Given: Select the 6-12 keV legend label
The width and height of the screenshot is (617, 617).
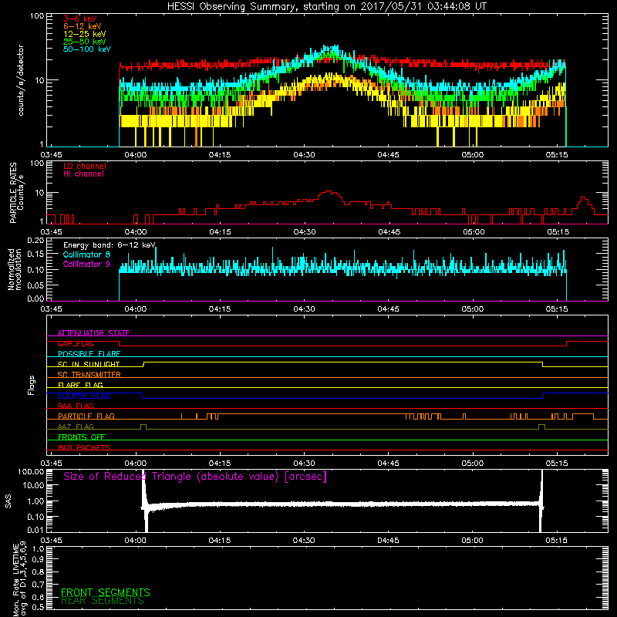Looking at the screenshot, I should click(83, 26).
